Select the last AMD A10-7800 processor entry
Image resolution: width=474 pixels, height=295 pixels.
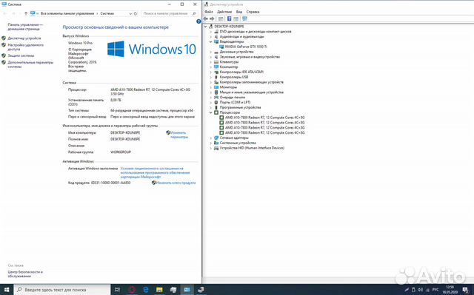264,133
